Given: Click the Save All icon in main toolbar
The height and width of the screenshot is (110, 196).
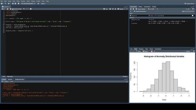Looking at the screenshot, I should pyautogui.click(x=15, y=4).
